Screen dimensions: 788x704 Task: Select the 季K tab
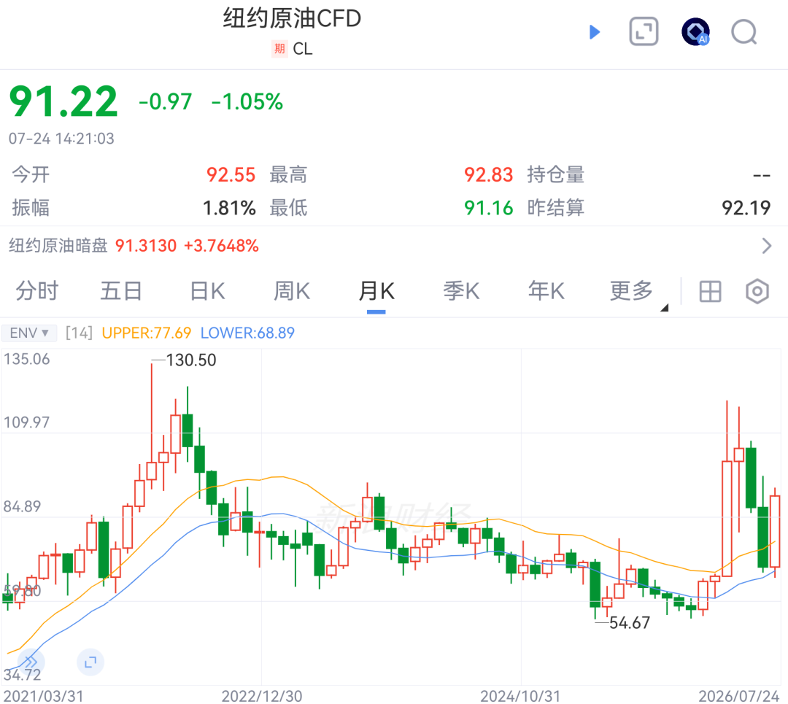tap(461, 291)
